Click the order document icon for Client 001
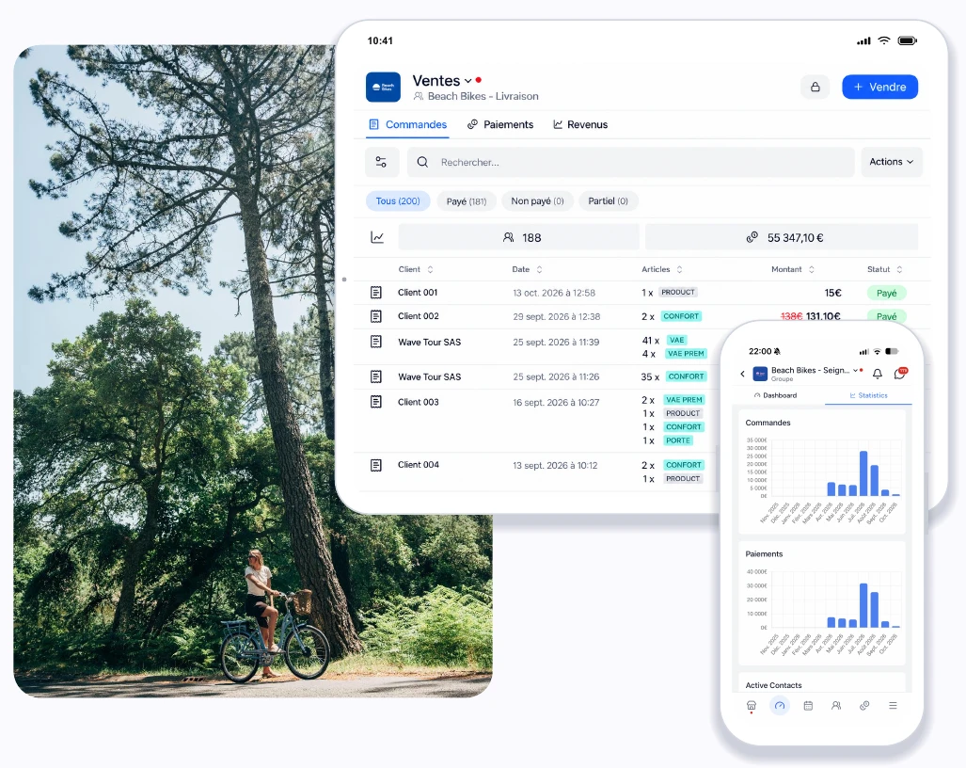 point(376,292)
